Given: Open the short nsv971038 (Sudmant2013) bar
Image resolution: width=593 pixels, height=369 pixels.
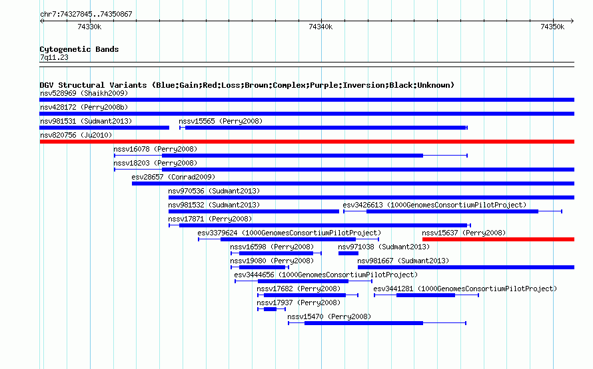Looking at the screenshot, I should [x=348, y=253].
